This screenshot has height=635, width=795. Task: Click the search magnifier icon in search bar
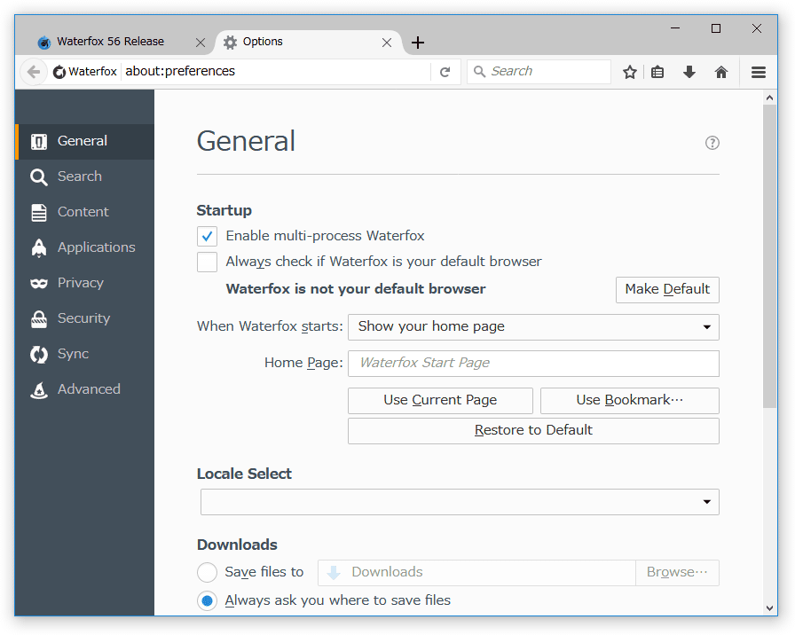click(479, 72)
